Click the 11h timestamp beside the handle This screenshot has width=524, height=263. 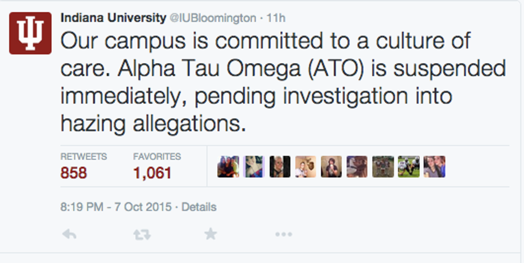coord(276,18)
